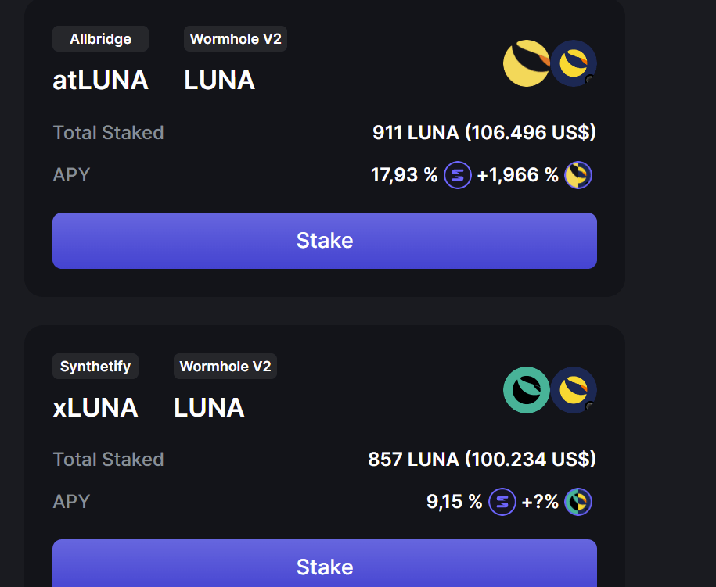Click the green xLUNA token icon
This screenshot has width=716, height=587.
coord(526,390)
